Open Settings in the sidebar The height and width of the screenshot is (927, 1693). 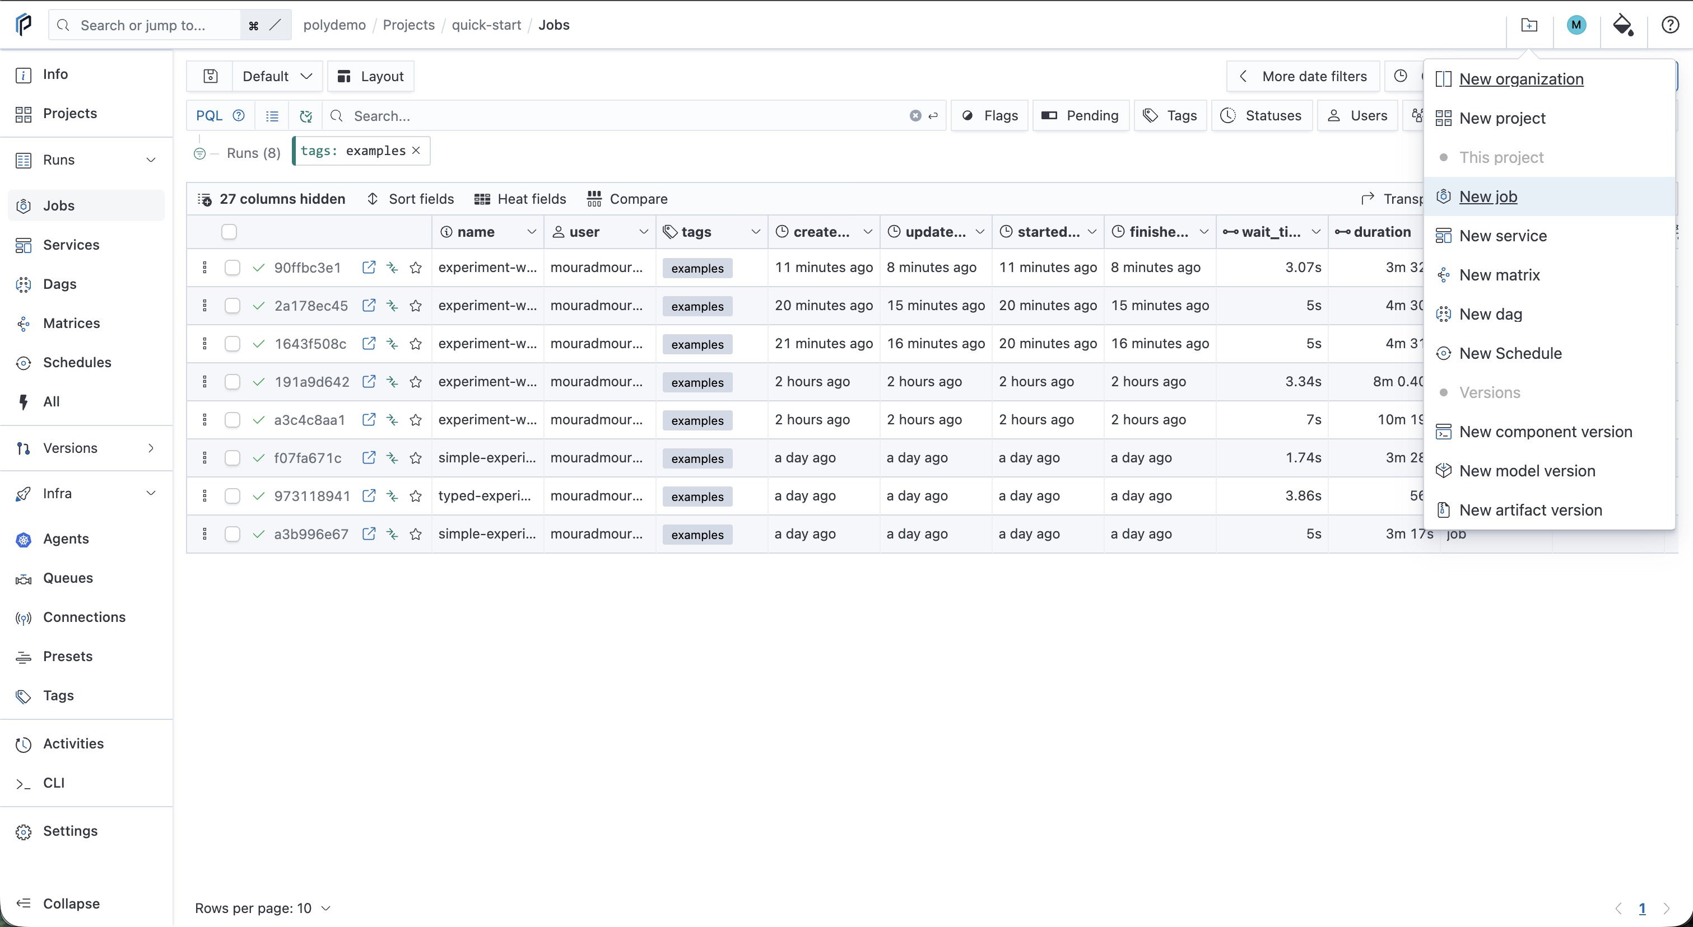(86, 831)
